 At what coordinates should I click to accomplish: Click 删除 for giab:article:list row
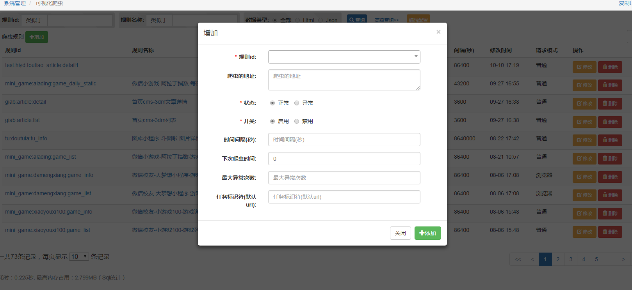point(610,122)
